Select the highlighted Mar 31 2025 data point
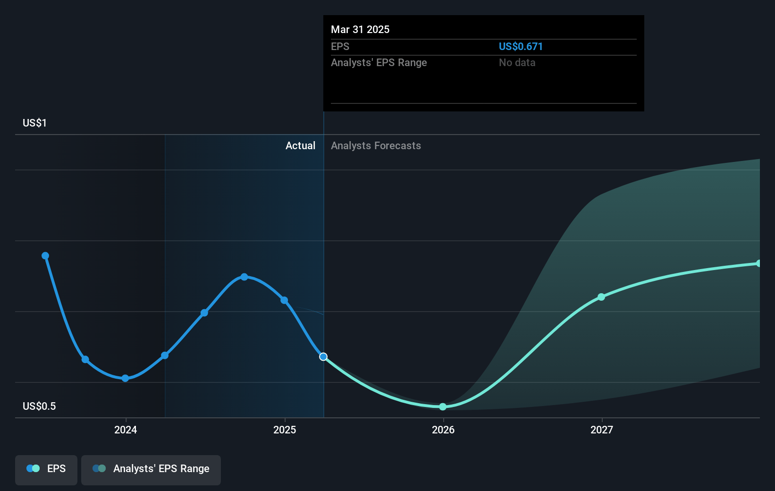 coord(323,356)
